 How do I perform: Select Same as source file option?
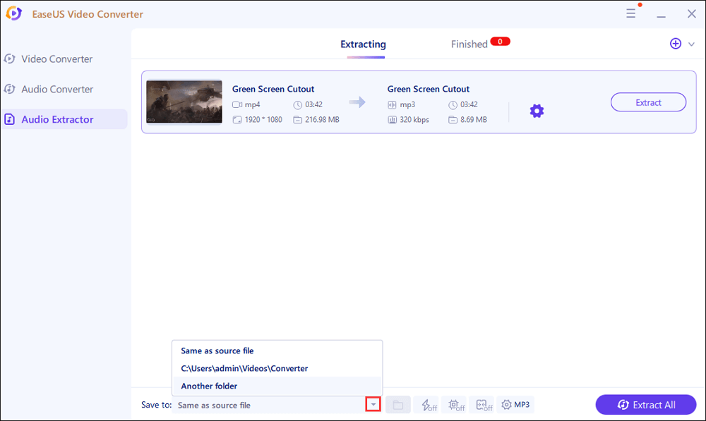[217, 350]
